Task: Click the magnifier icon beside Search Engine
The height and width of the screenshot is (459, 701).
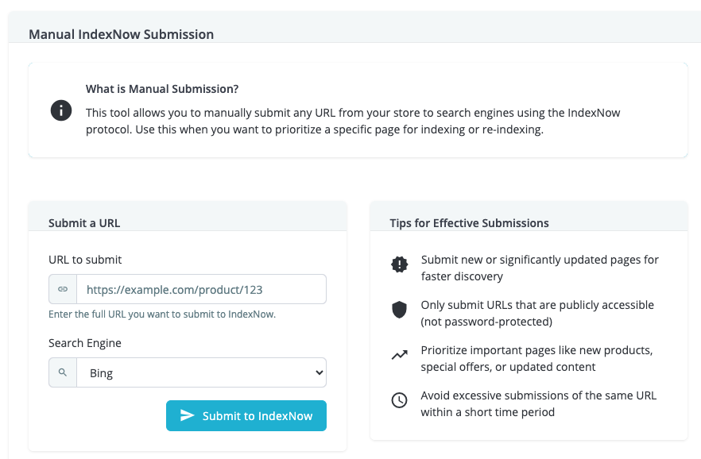Action: pyautogui.click(x=63, y=372)
